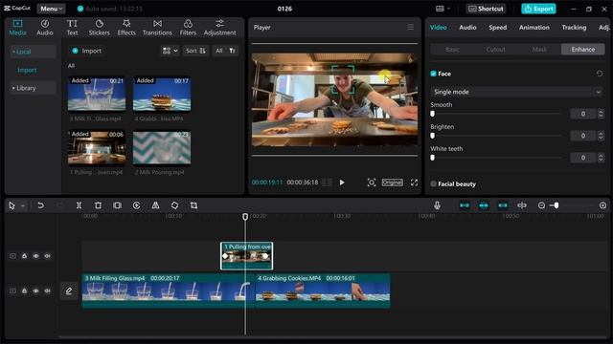This screenshot has width=613, height=344.
Task: Expand the Local media section
Action: pyautogui.click(x=33, y=52)
